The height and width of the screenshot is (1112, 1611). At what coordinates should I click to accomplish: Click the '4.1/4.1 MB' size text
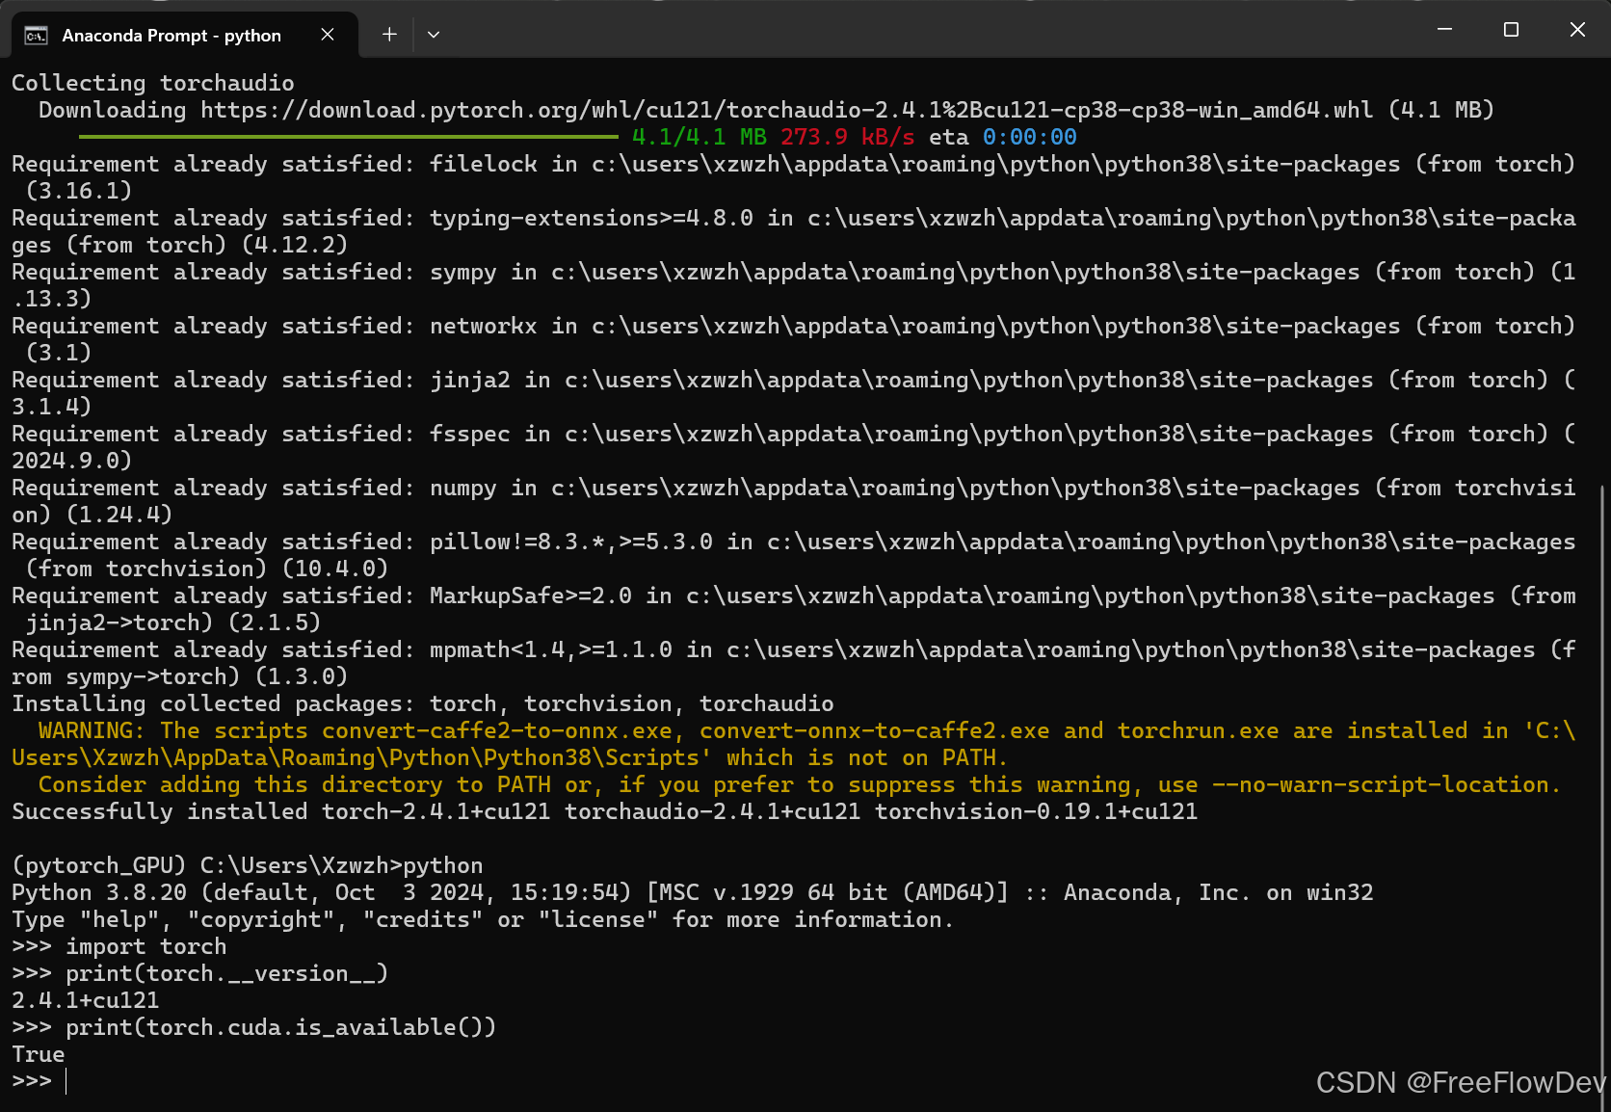700,137
